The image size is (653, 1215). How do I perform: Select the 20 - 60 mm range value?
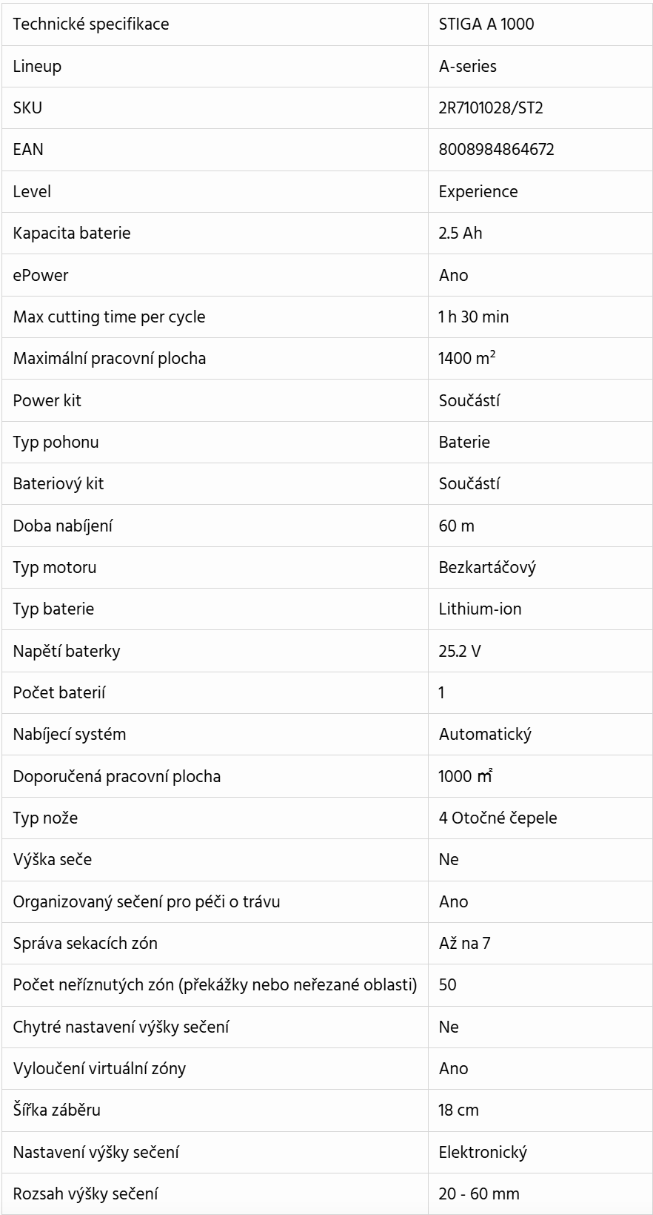479,1194
